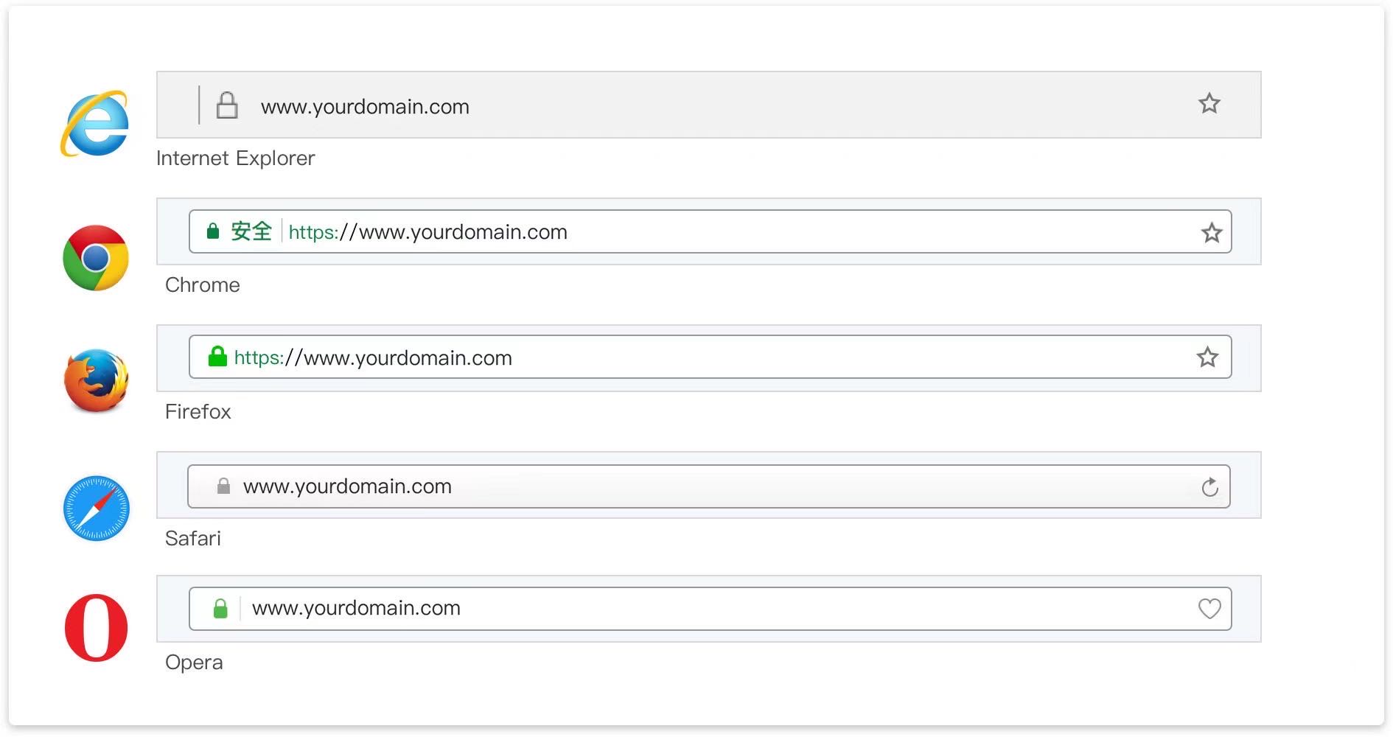
Task: Click the 'Internet Explorer' caption text
Action: coord(236,158)
